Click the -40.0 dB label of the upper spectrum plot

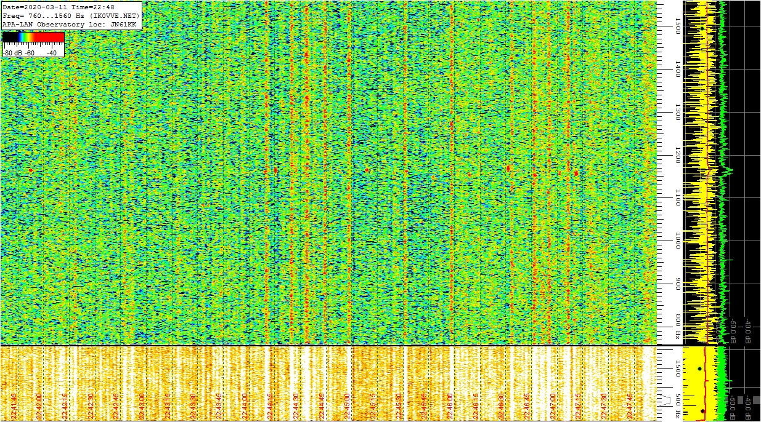pyautogui.click(x=747, y=331)
